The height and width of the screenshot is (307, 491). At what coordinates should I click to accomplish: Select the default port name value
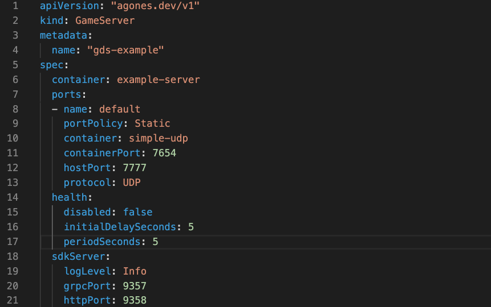click(x=120, y=109)
